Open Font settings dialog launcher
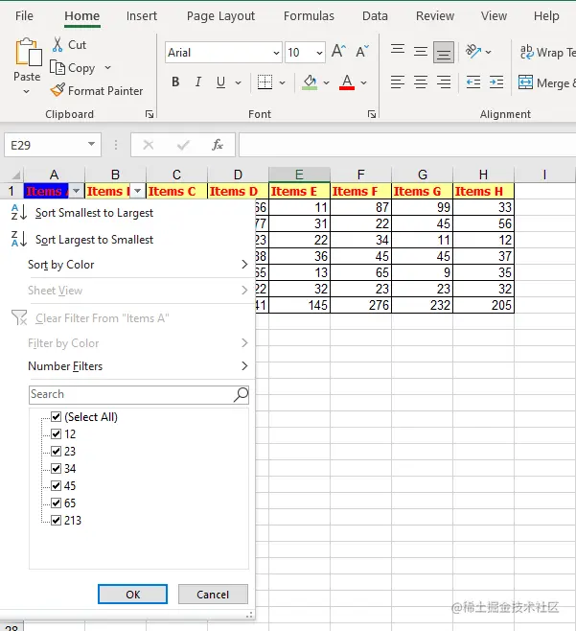Image resolution: width=576 pixels, height=631 pixels. 372,114
